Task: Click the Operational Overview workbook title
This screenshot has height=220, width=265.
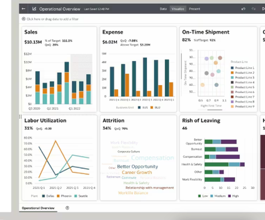Action: click(x=60, y=9)
